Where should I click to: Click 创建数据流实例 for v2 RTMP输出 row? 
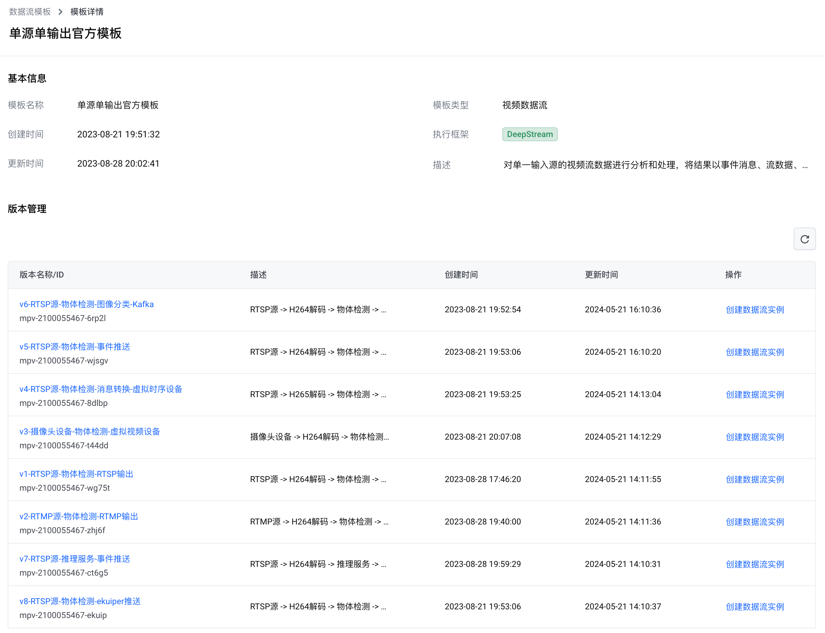754,522
